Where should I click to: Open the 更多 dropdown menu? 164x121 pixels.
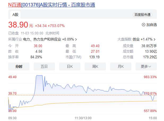(146, 66)
